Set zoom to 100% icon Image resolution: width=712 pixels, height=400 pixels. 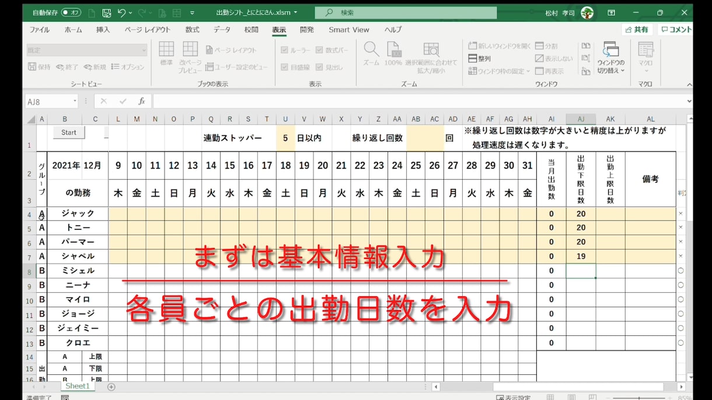point(393,54)
